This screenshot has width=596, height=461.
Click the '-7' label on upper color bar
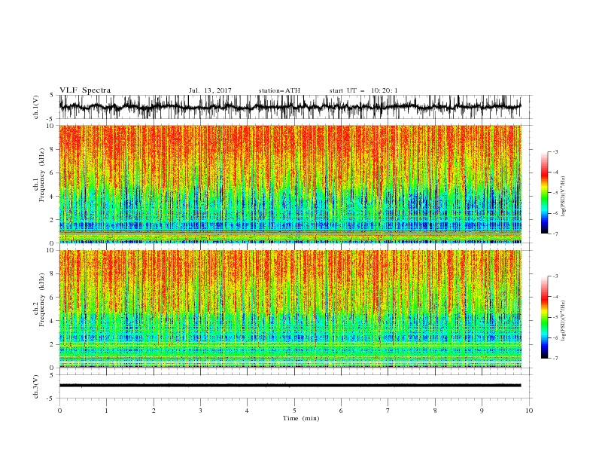coord(555,234)
